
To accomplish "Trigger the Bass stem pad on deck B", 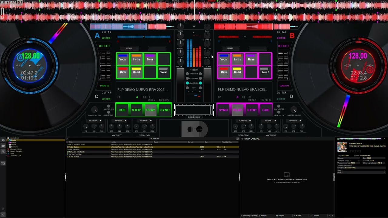I will pyautogui.click(x=251, y=59).
